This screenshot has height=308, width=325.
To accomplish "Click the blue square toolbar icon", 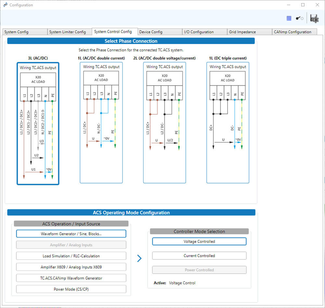I will (289, 19).
